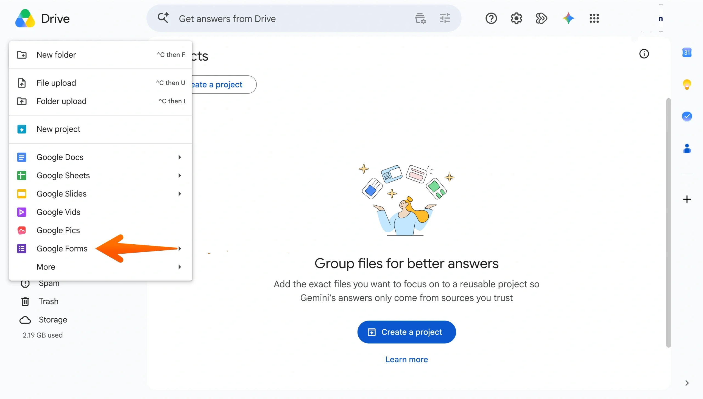The image size is (703, 399).
Task: Hide side panel using bottom chevron
Action: [687, 383]
